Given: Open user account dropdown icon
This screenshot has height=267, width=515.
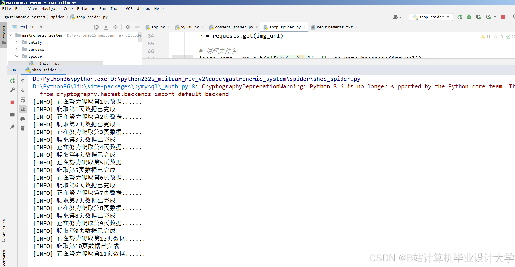Looking at the screenshot, I should (397, 17).
